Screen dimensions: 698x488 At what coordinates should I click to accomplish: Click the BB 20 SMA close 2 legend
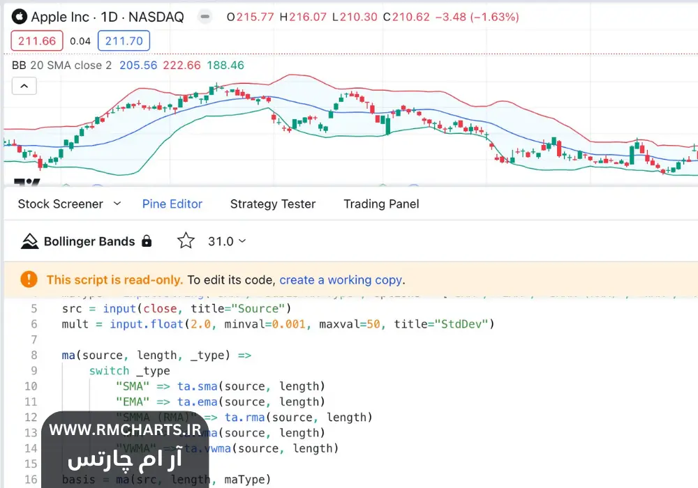(61, 65)
